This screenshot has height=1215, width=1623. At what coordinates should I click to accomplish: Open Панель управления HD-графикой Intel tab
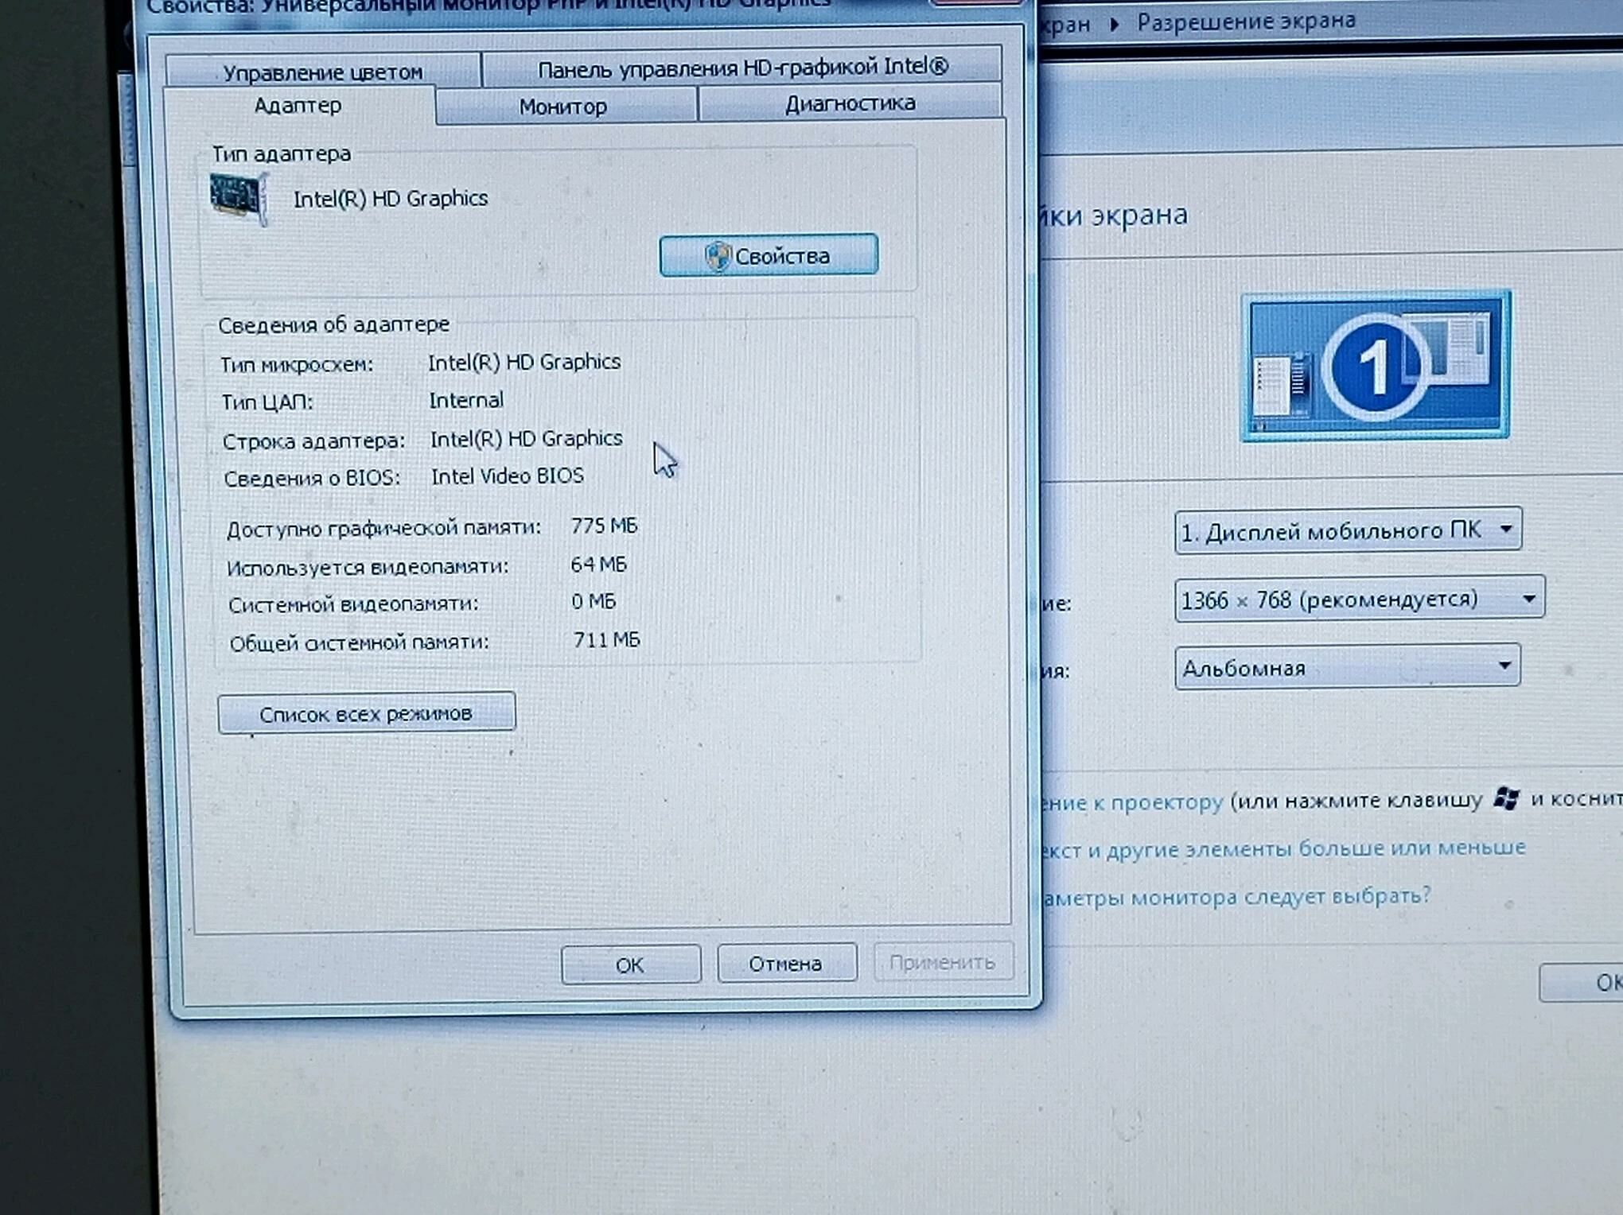(x=742, y=67)
